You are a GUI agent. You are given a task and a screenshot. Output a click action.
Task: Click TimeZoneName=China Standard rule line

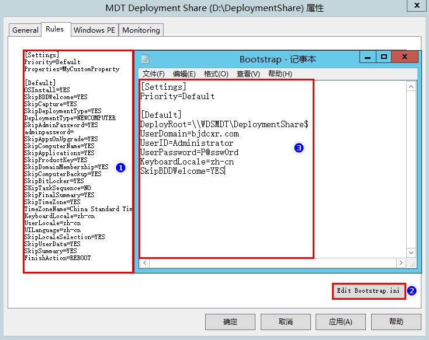(x=78, y=209)
